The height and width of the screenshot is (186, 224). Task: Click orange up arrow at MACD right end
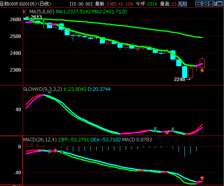tap(202, 178)
